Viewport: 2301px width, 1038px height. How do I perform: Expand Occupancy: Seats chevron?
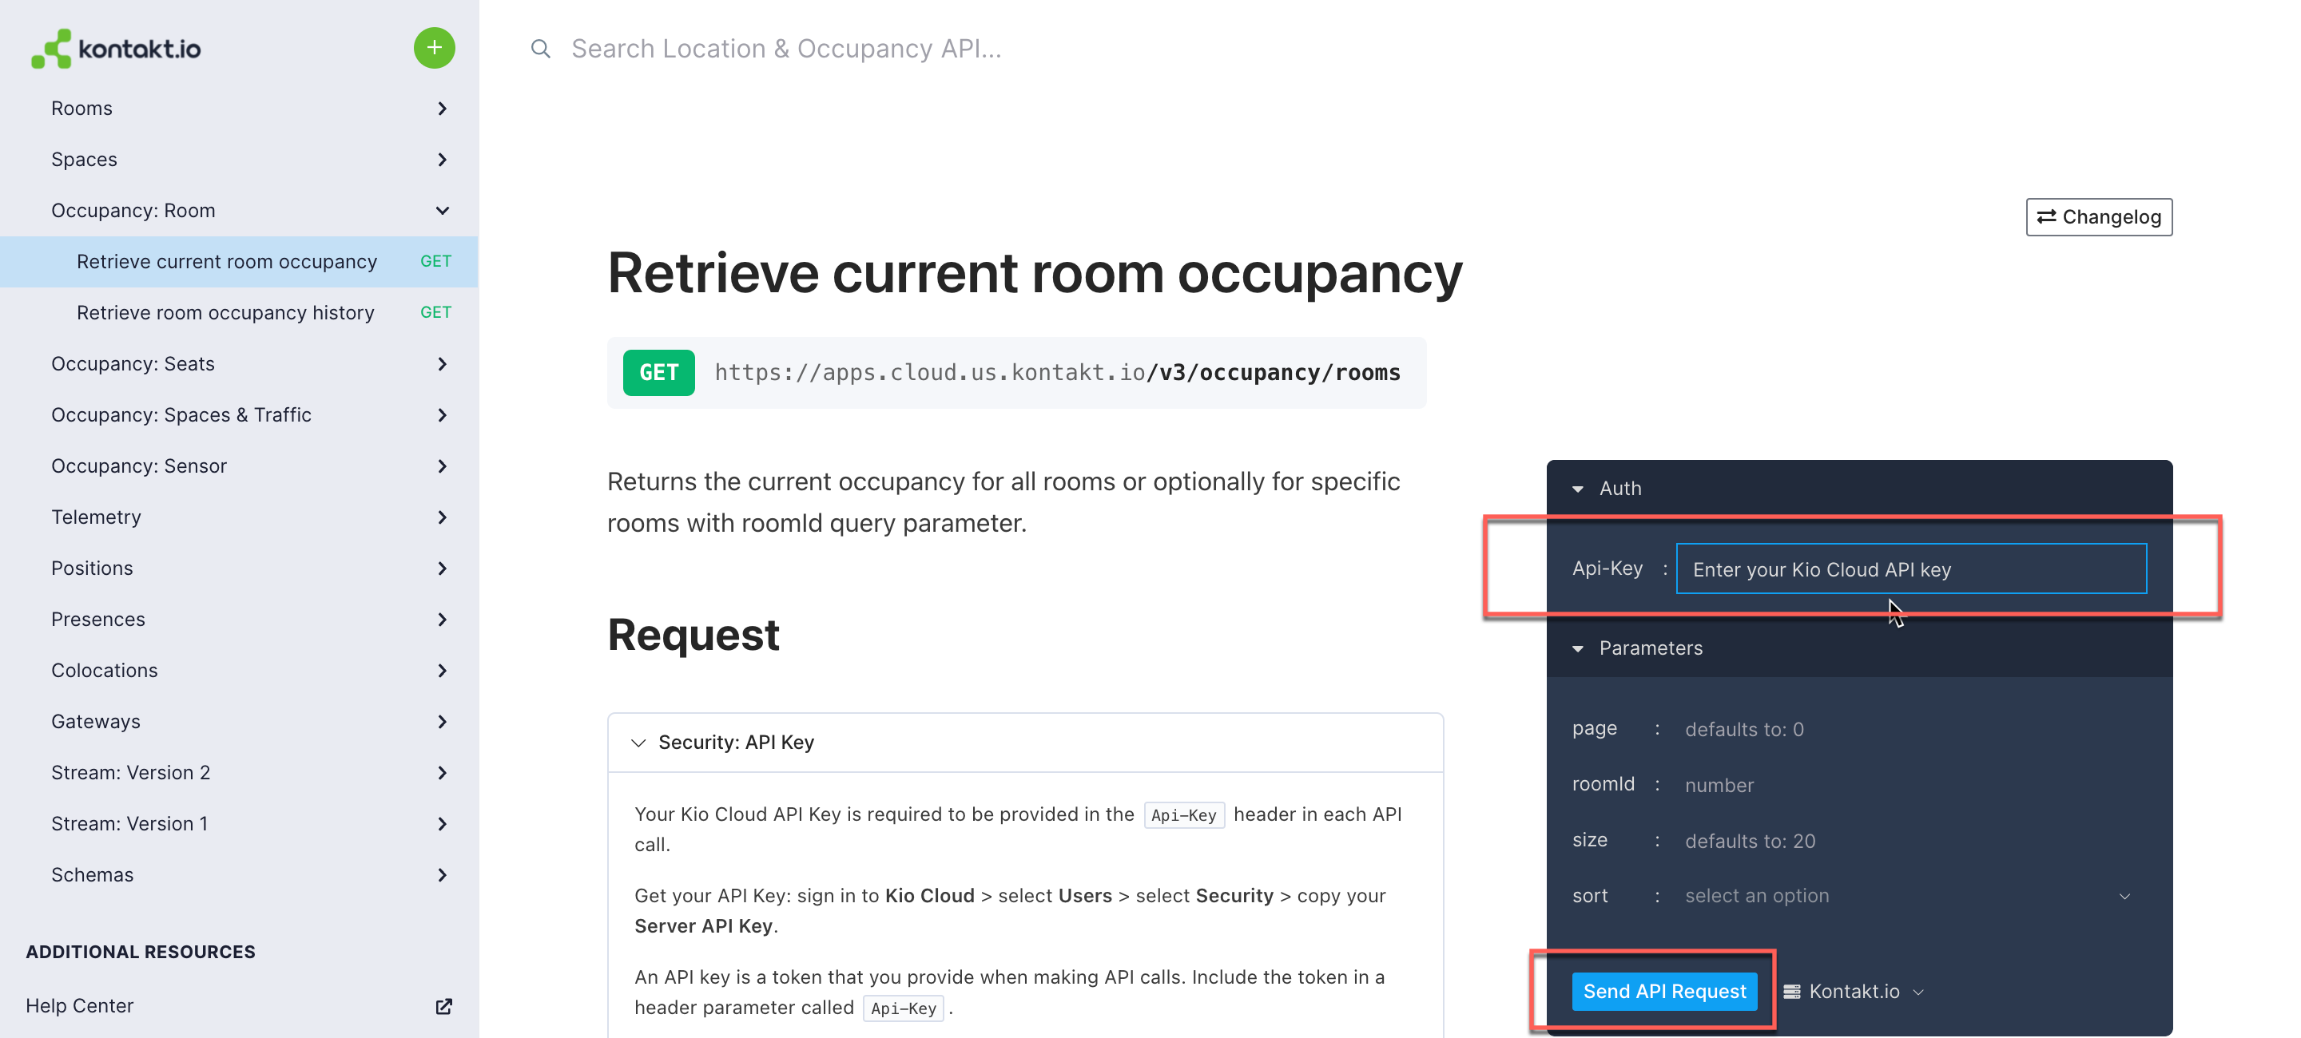coord(442,364)
